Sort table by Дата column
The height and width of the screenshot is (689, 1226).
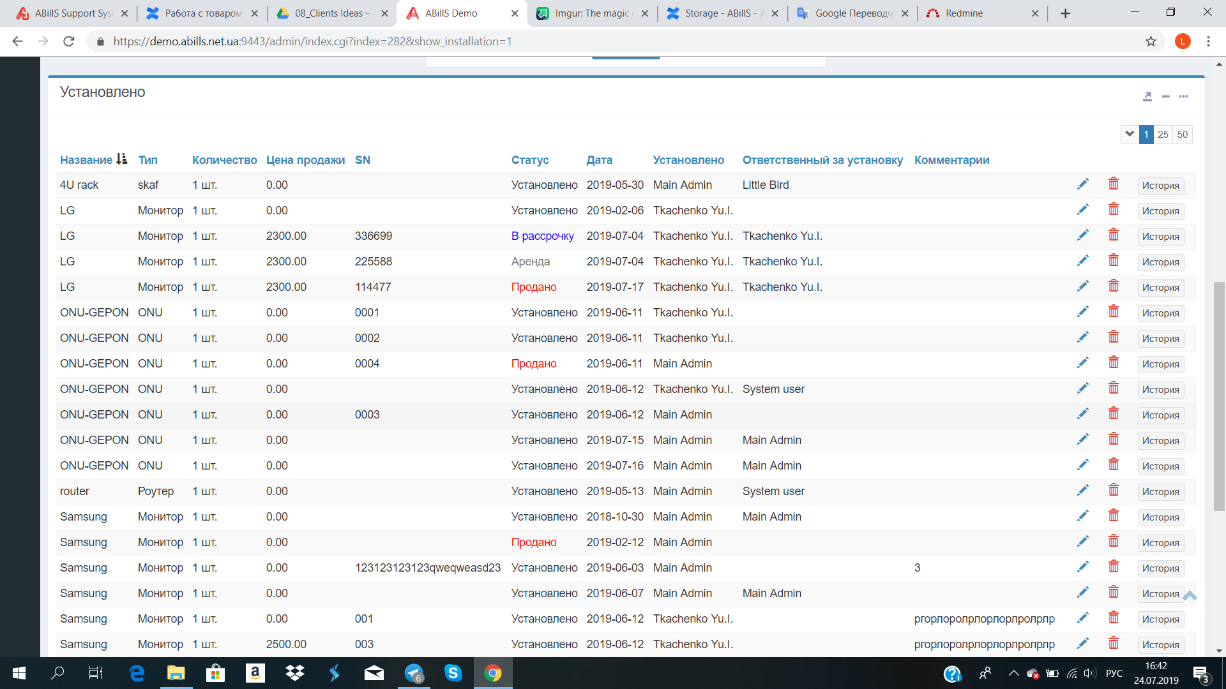pyautogui.click(x=600, y=160)
